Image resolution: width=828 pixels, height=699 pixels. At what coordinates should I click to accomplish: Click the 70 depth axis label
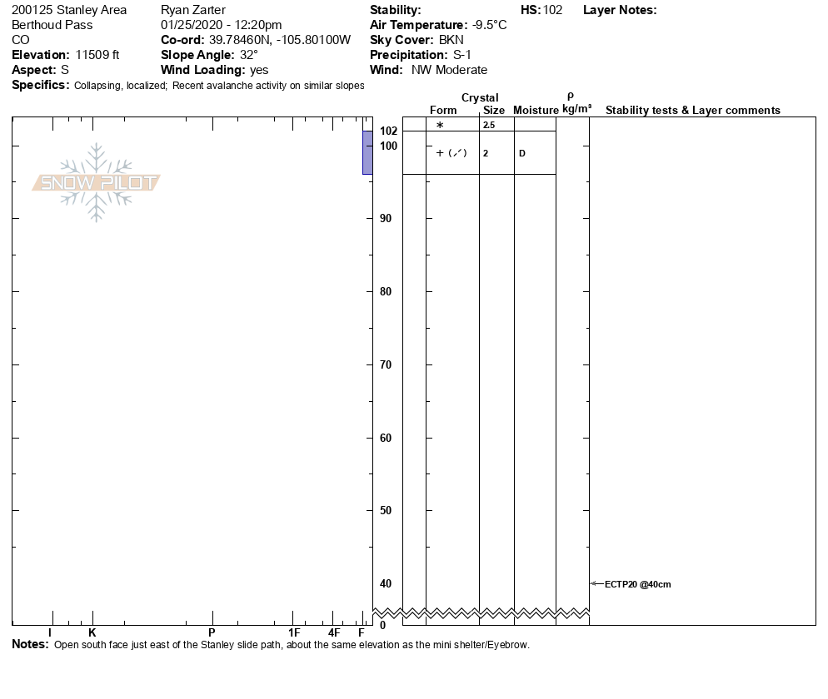point(387,364)
